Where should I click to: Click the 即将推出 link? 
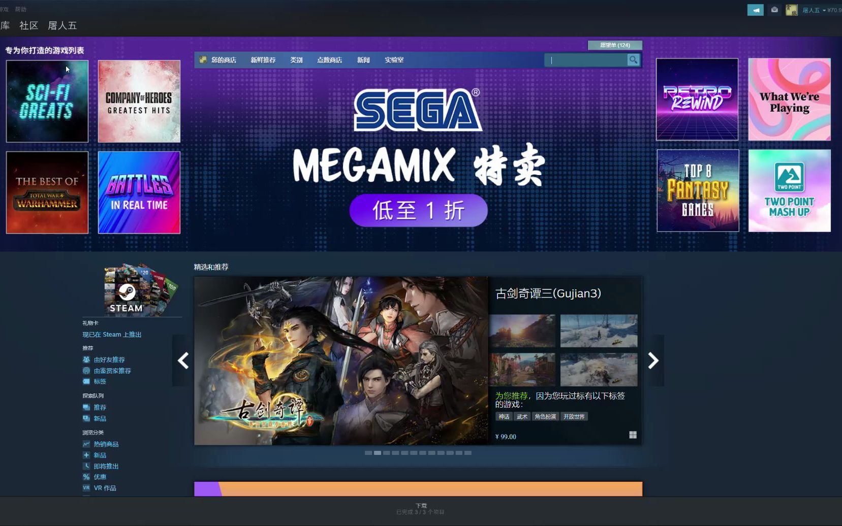click(106, 466)
